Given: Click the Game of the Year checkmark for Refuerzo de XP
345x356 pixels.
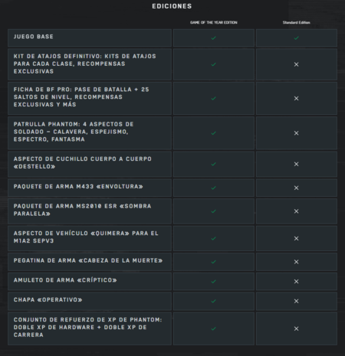Looking at the screenshot, I should pos(214,328).
